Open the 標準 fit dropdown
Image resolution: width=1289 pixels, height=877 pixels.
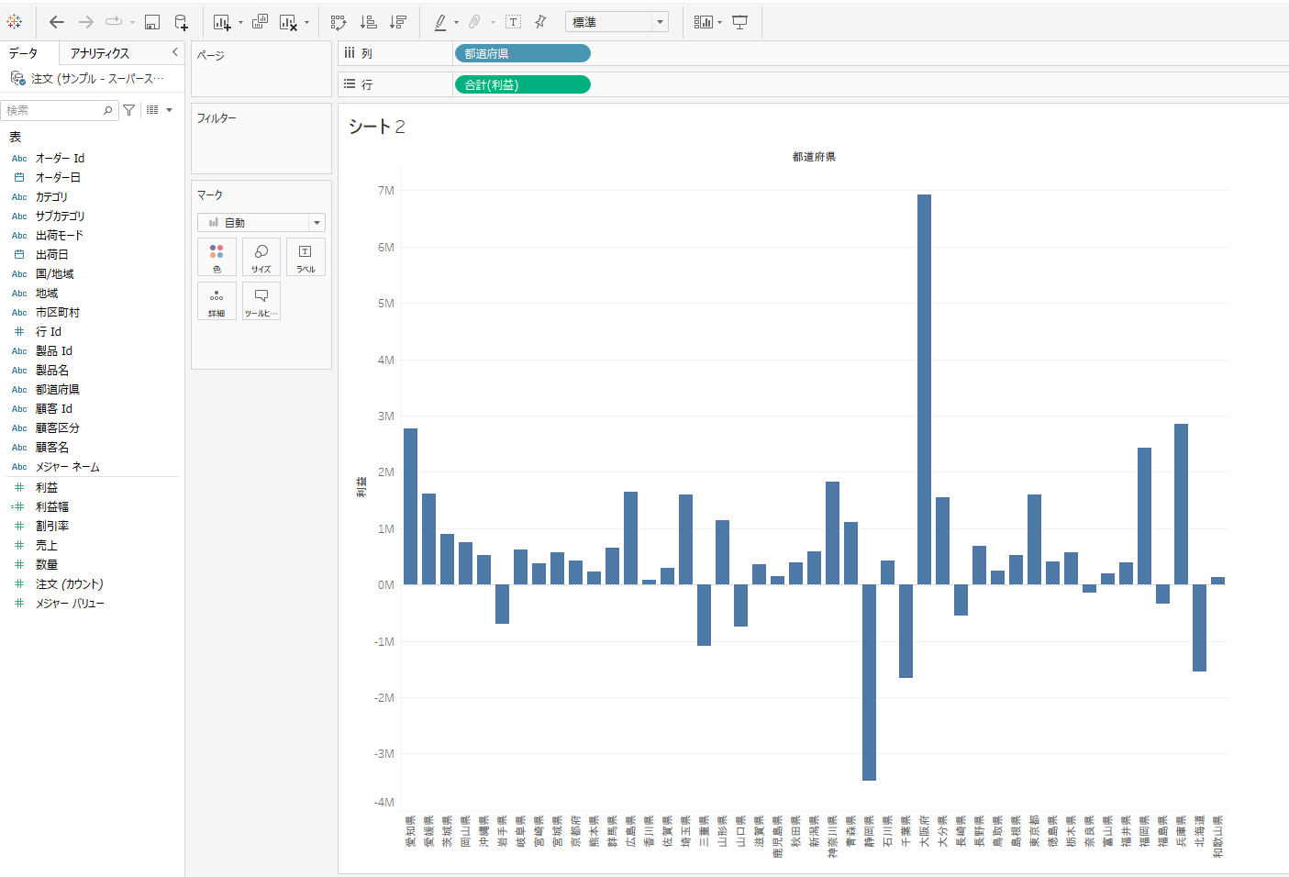617,22
